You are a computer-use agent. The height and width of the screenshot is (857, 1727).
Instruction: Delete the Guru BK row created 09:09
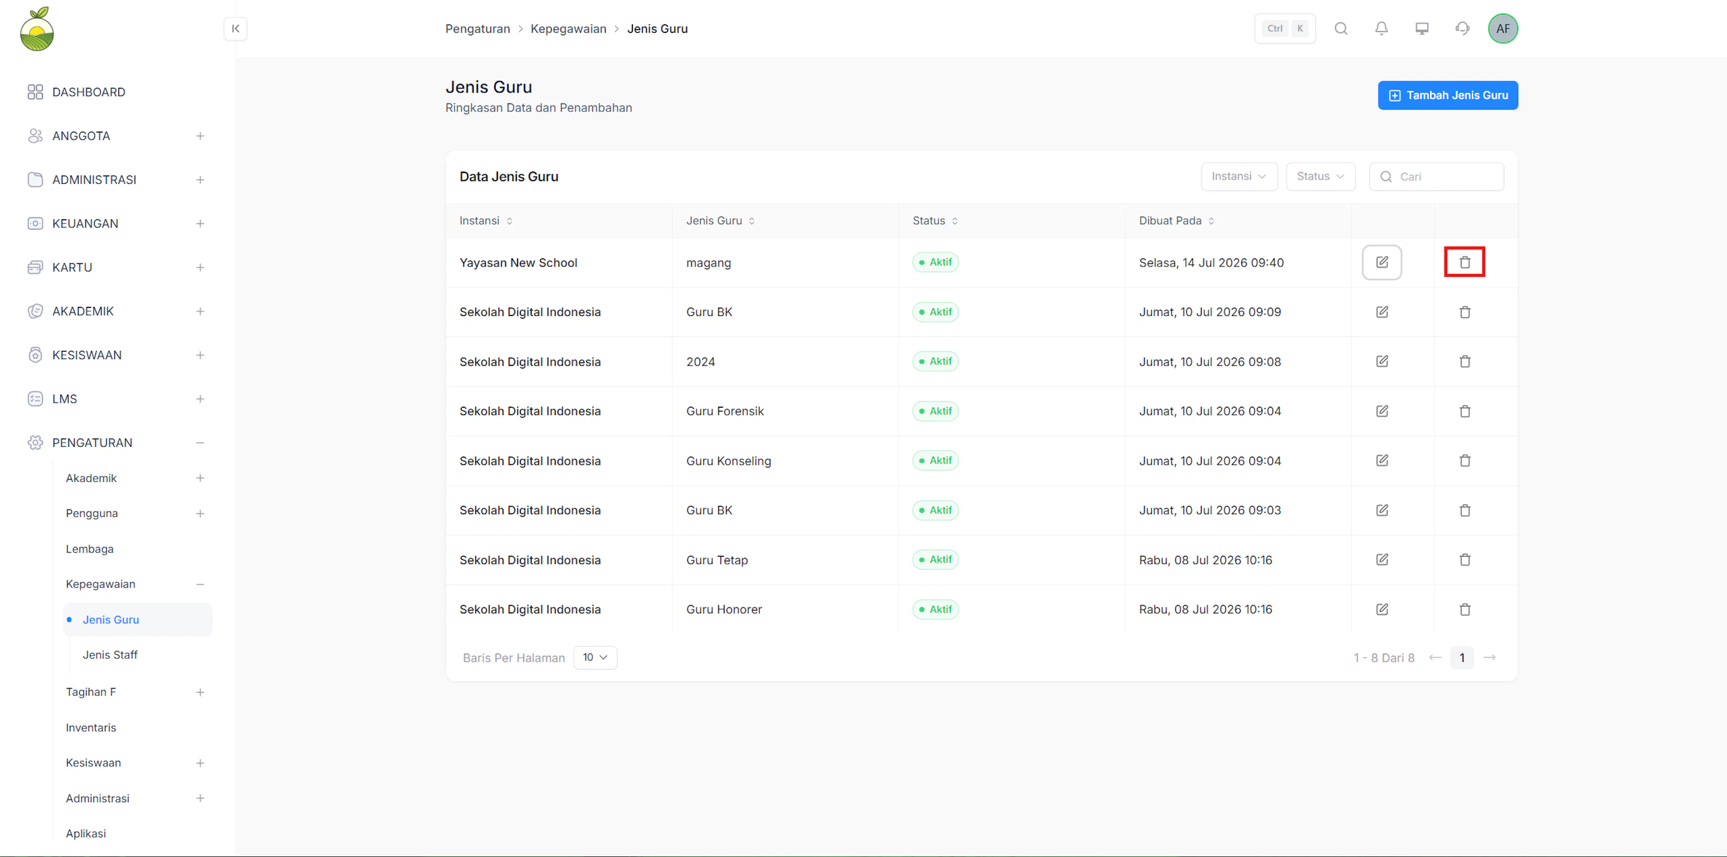click(1465, 312)
